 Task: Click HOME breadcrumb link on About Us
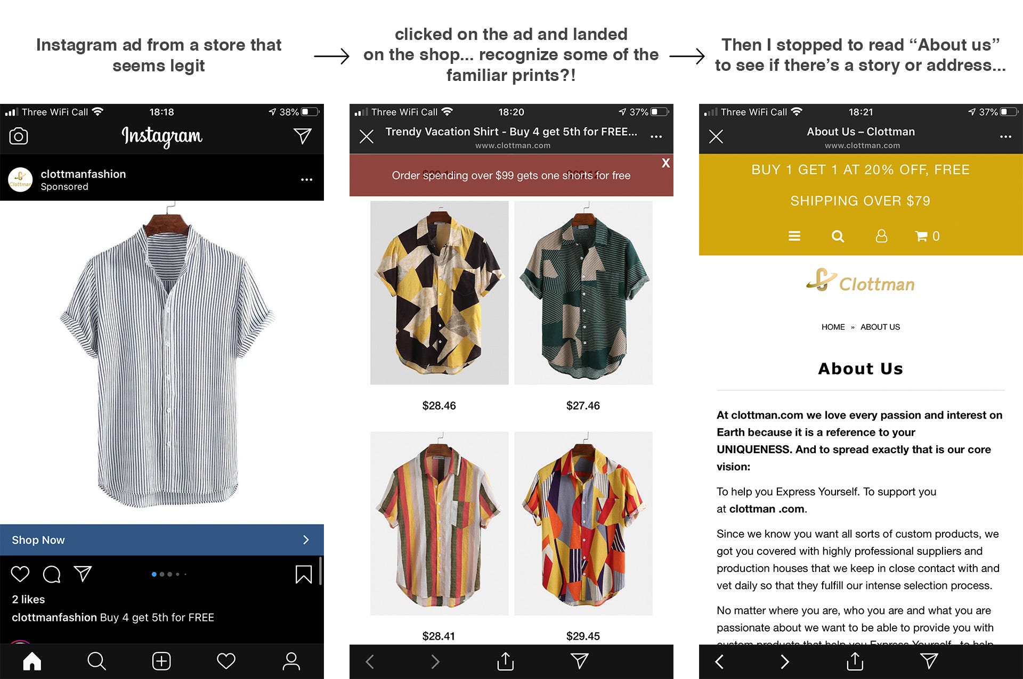[x=833, y=327]
